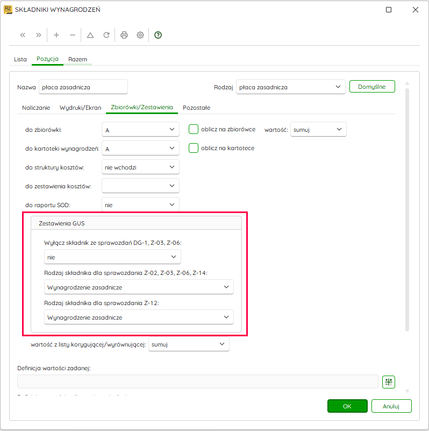Click the Nazwa input field
This screenshot has height=431, width=429.
83,87
